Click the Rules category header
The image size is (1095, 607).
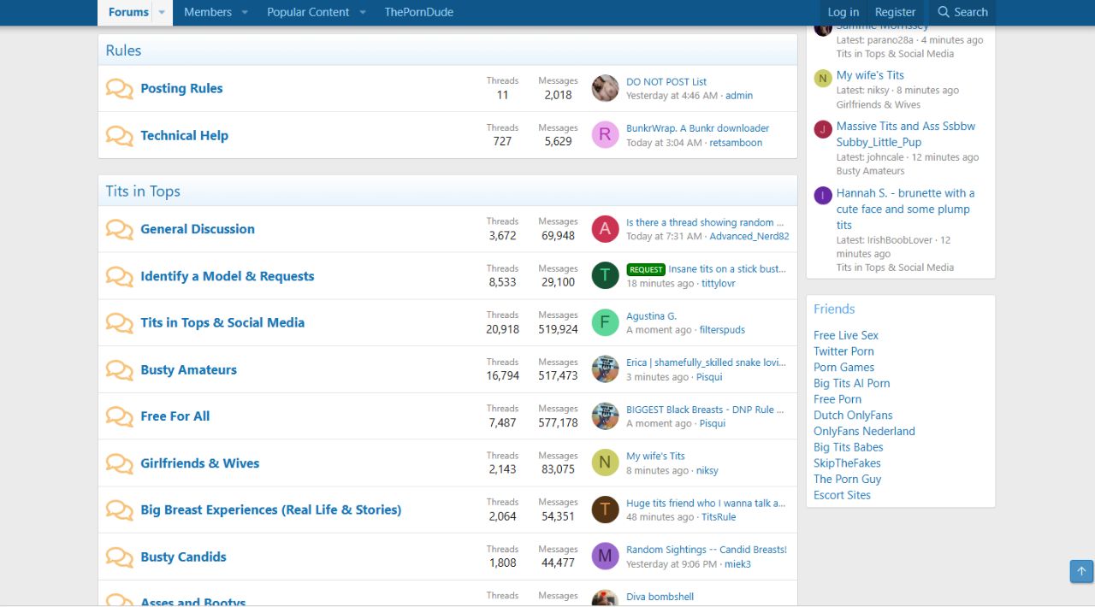[123, 50]
